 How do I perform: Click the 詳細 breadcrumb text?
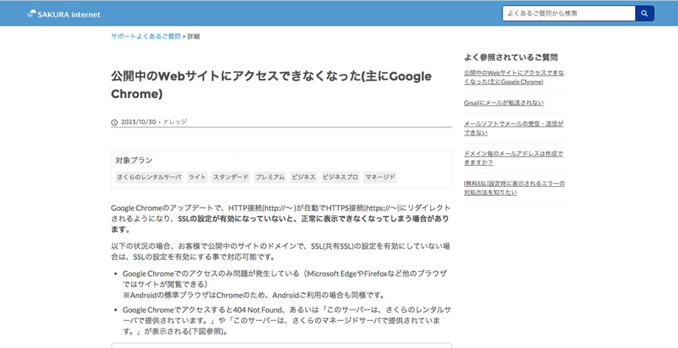(x=194, y=37)
